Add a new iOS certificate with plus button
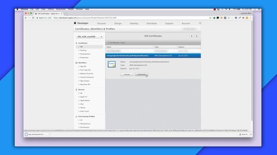277x155 pixels. click(192, 36)
